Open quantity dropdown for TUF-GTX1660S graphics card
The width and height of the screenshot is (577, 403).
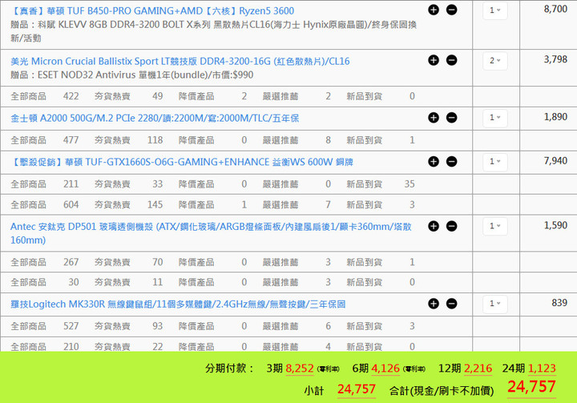[495, 162]
